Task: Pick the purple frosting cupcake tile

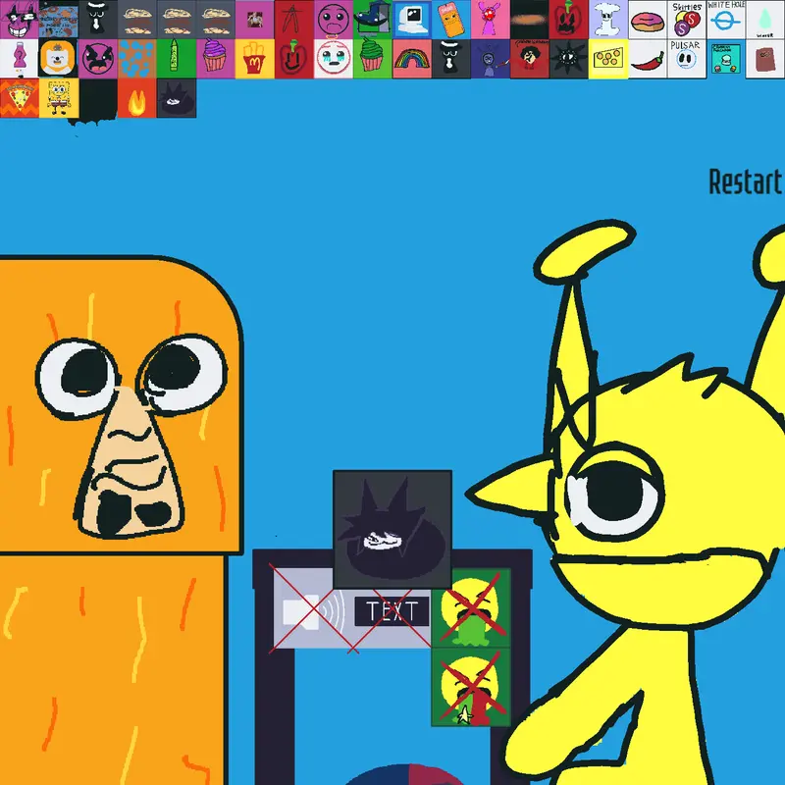Action: pyautogui.click(x=215, y=59)
